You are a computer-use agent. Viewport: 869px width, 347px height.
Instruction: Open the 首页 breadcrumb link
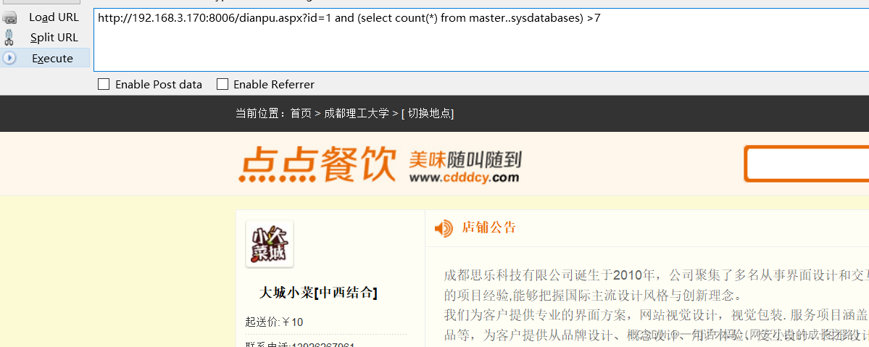[x=301, y=114]
